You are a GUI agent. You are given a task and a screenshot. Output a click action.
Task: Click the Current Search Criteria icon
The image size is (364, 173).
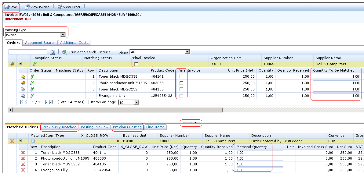point(64,52)
